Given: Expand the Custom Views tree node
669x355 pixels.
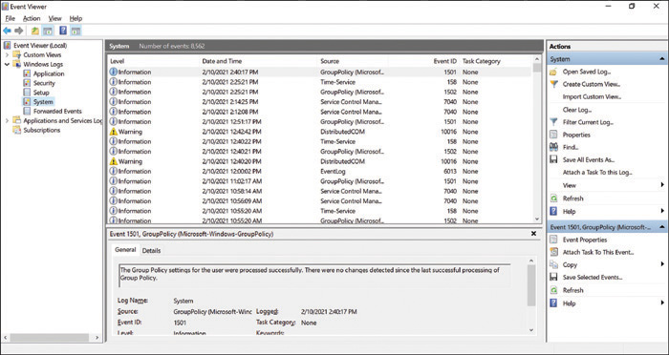Looking at the screenshot, I should tap(7, 55).
